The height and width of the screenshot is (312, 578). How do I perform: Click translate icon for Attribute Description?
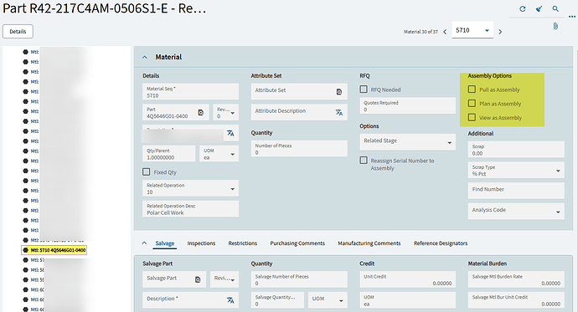339,113
